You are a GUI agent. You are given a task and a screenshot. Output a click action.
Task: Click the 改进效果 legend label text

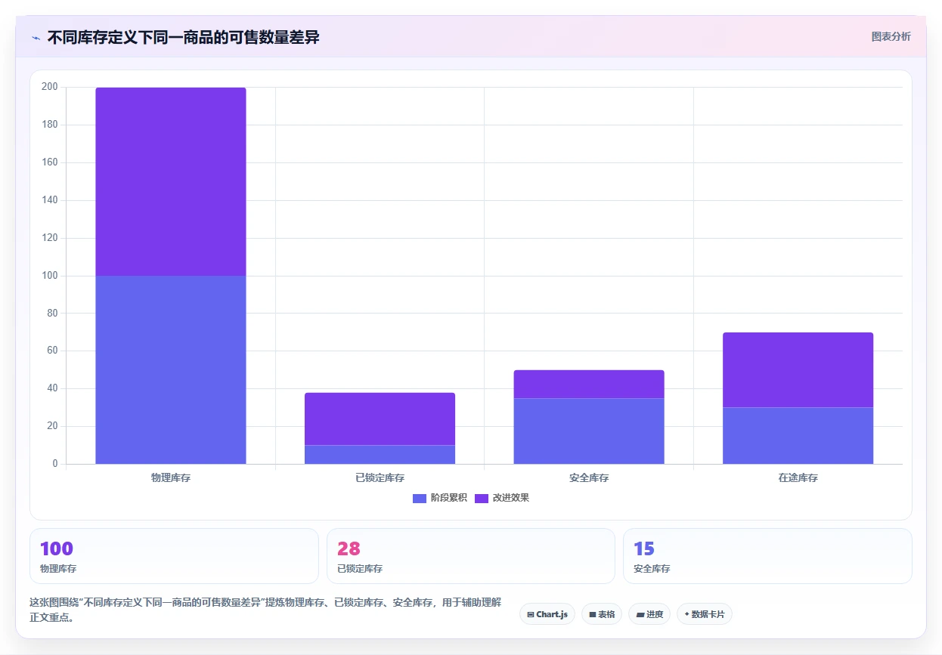[x=511, y=498]
